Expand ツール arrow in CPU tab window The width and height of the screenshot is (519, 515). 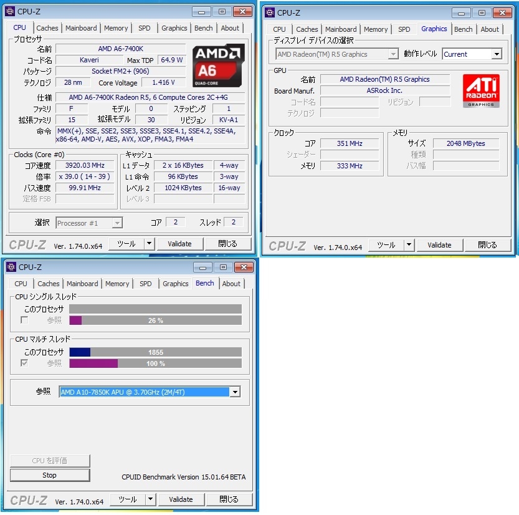point(150,244)
